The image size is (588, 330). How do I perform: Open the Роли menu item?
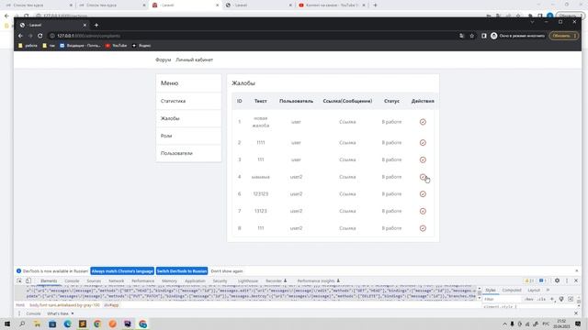click(188, 136)
